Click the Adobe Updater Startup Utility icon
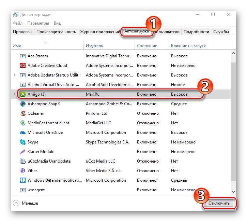 [23, 75]
